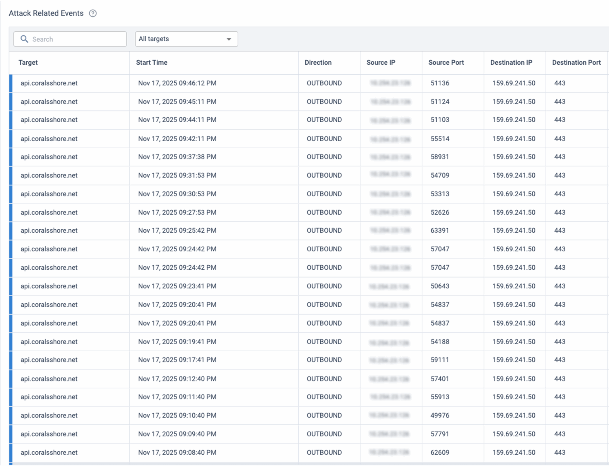
Task: Click the Destination Port column header
Action: 576,63
